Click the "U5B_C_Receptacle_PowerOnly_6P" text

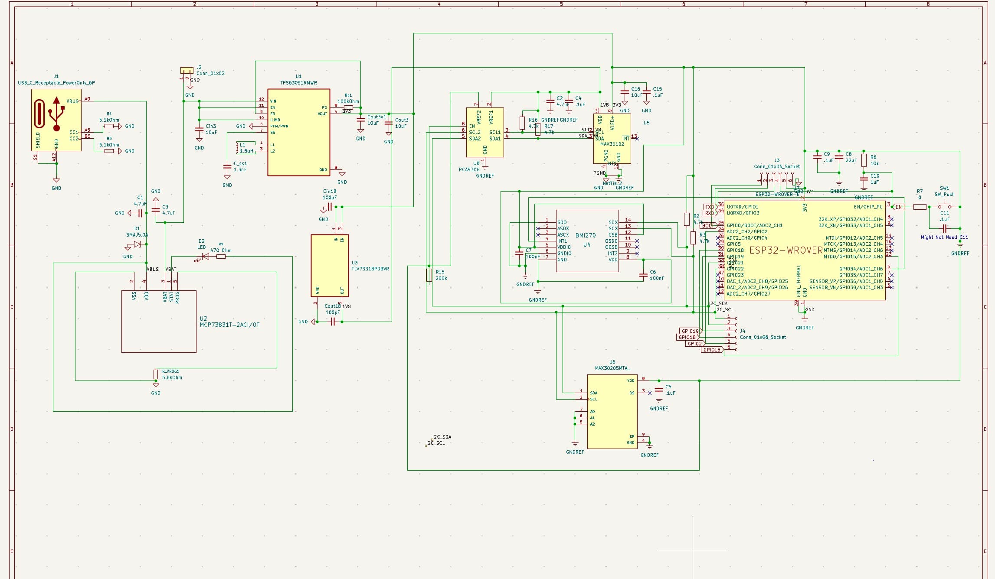click(x=56, y=83)
